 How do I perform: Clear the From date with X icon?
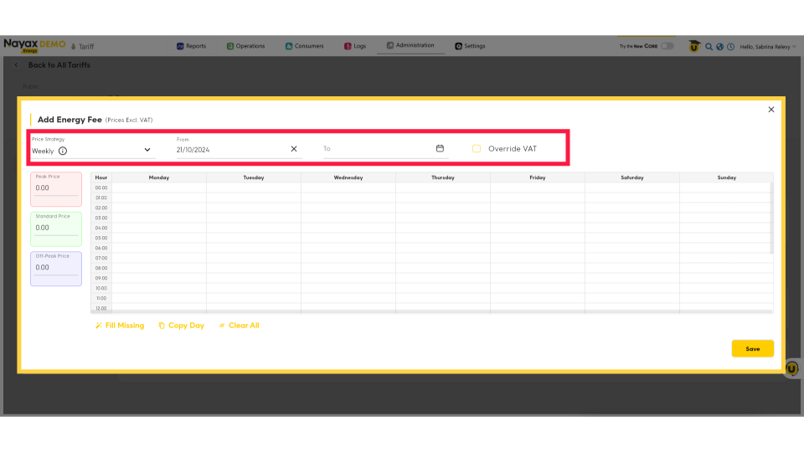click(294, 149)
